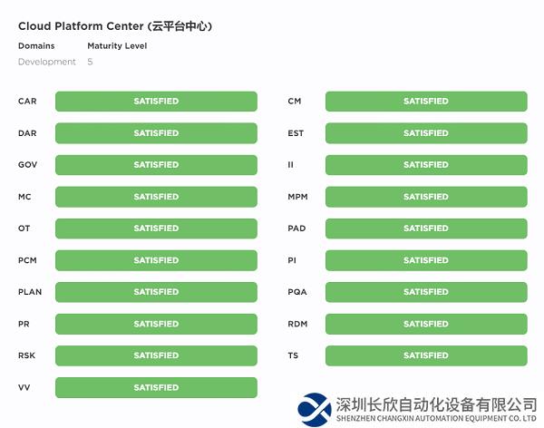Screen dimensions: 544x428
Task: Open the GOV practice area status bar
Action: 156,165
